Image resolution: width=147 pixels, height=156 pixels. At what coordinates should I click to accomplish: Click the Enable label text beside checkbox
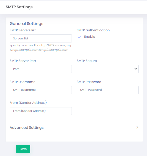pos(90,37)
